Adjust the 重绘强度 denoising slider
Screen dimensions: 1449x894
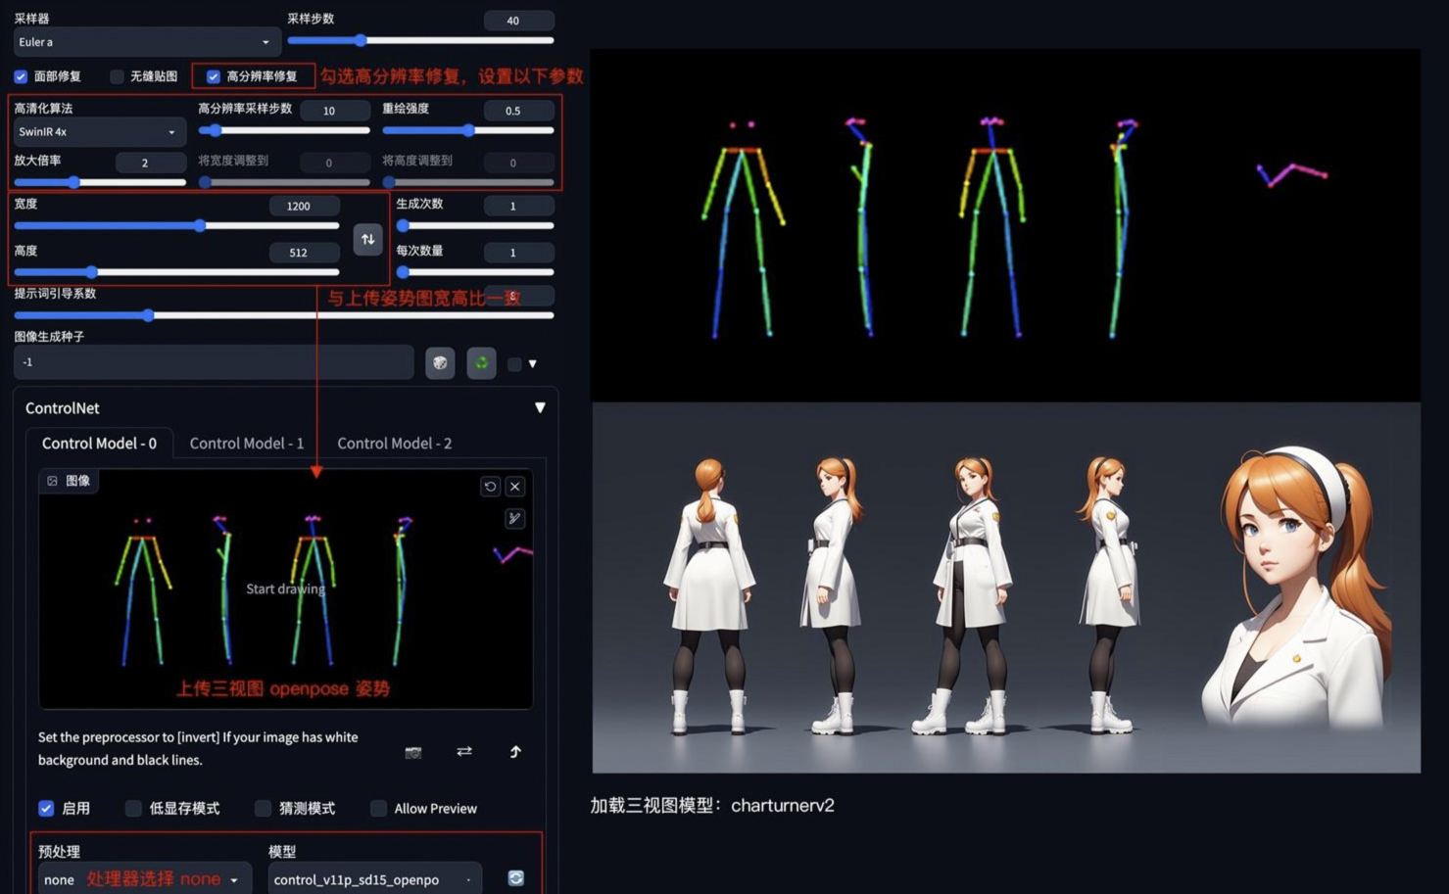coord(468,130)
